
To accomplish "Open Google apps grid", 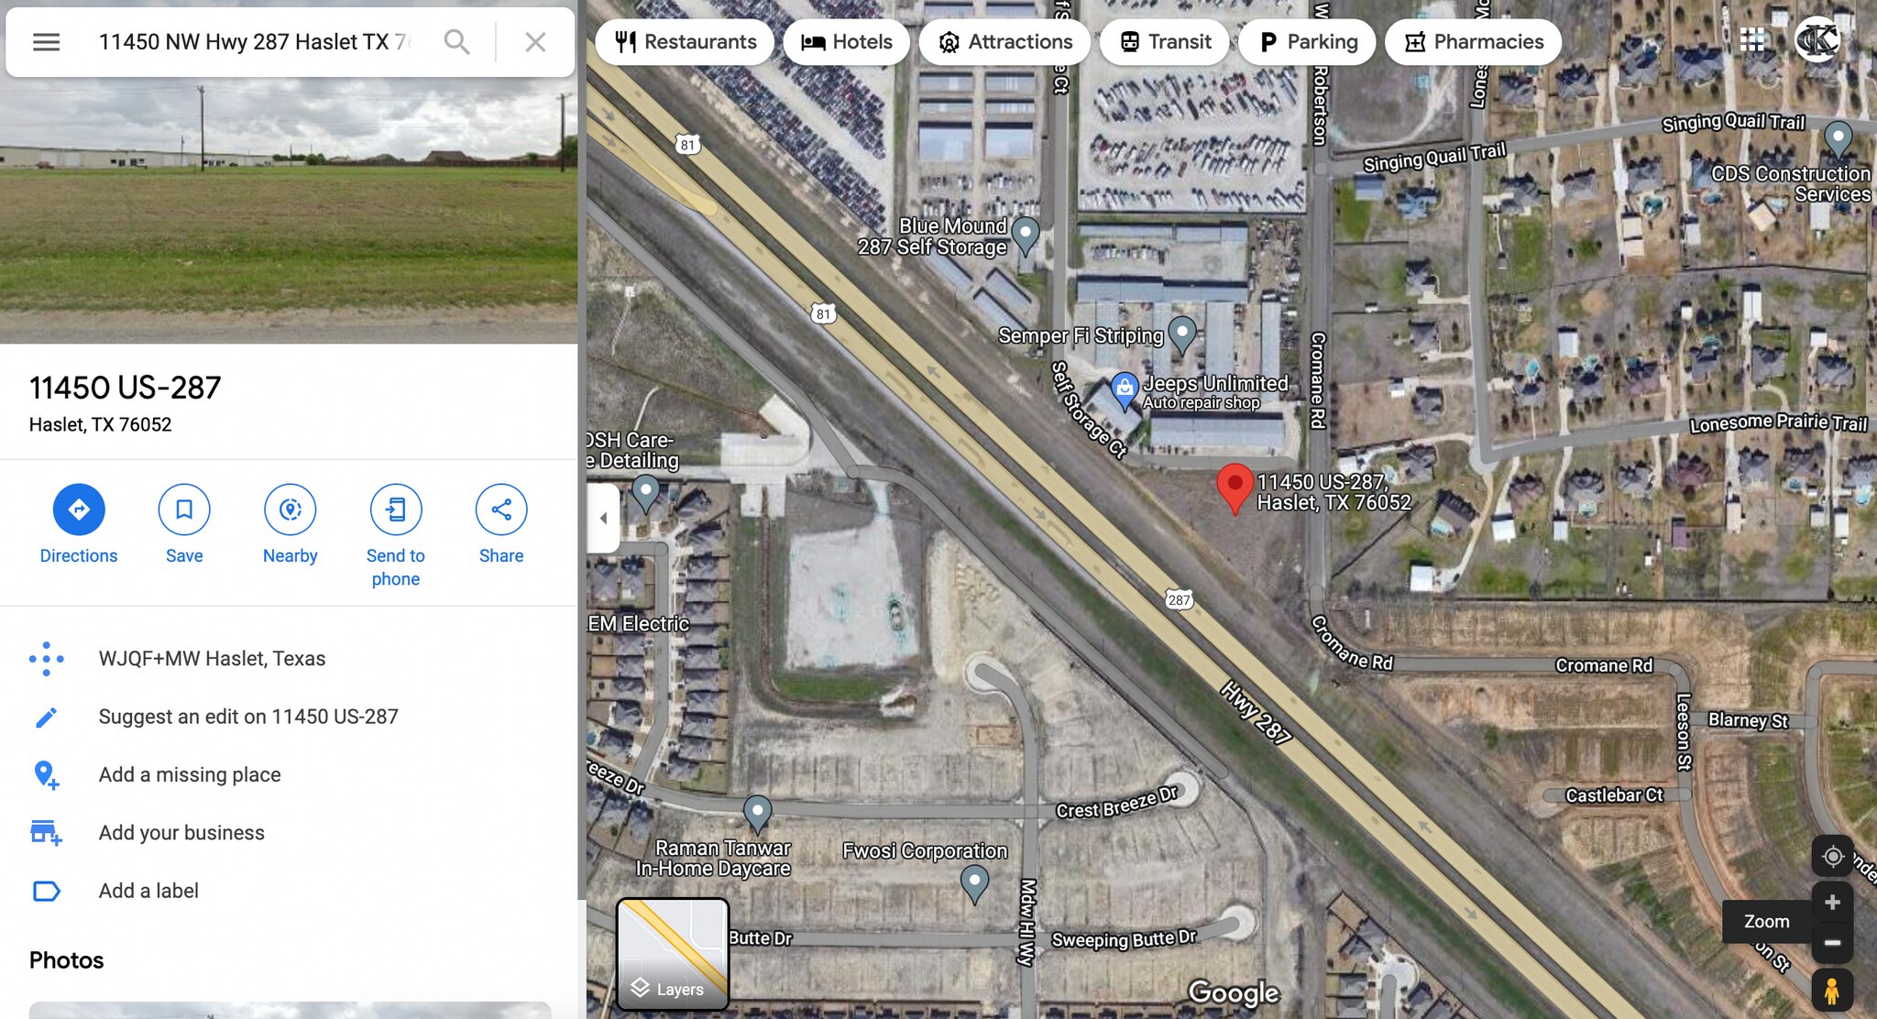I will click(1751, 40).
